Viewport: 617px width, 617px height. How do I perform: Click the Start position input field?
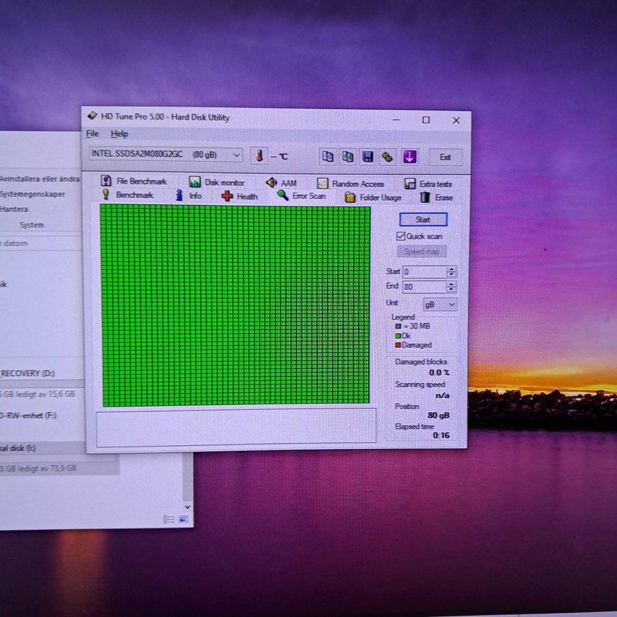coord(424,272)
